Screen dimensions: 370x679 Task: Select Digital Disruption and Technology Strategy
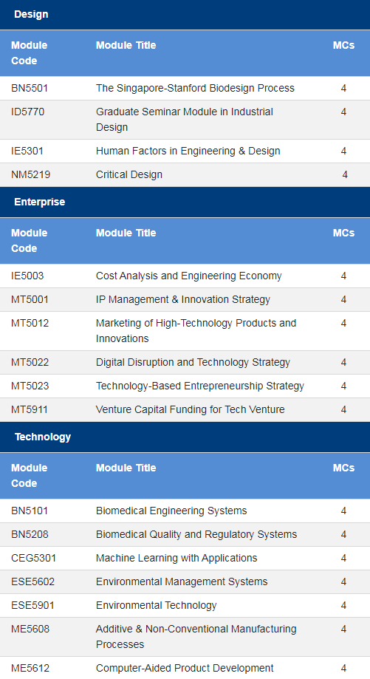tap(193, 363)
